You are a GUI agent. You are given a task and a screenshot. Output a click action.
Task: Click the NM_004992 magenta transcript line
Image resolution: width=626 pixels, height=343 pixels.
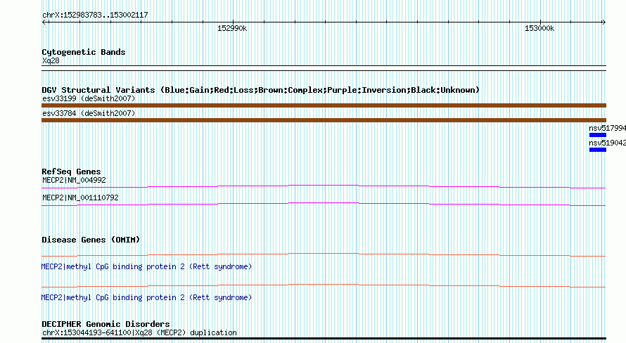[324, 186]
